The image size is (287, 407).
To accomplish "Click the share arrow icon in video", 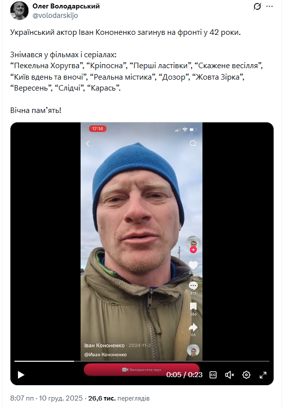I will (193, 327).
